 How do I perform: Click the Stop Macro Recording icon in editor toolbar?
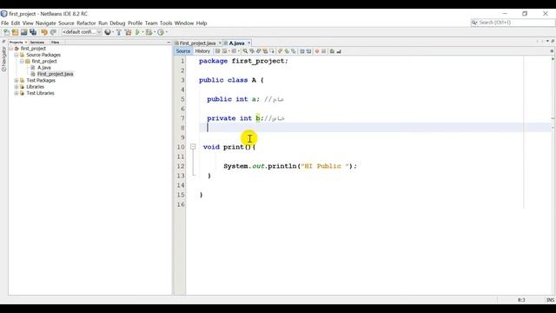point(324,51)
